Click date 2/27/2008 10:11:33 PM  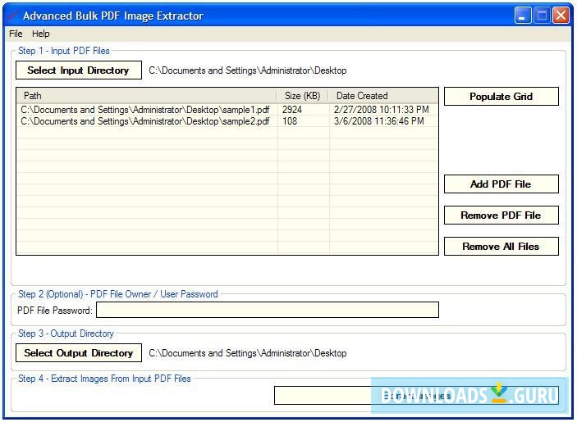[x=381, y=110]
